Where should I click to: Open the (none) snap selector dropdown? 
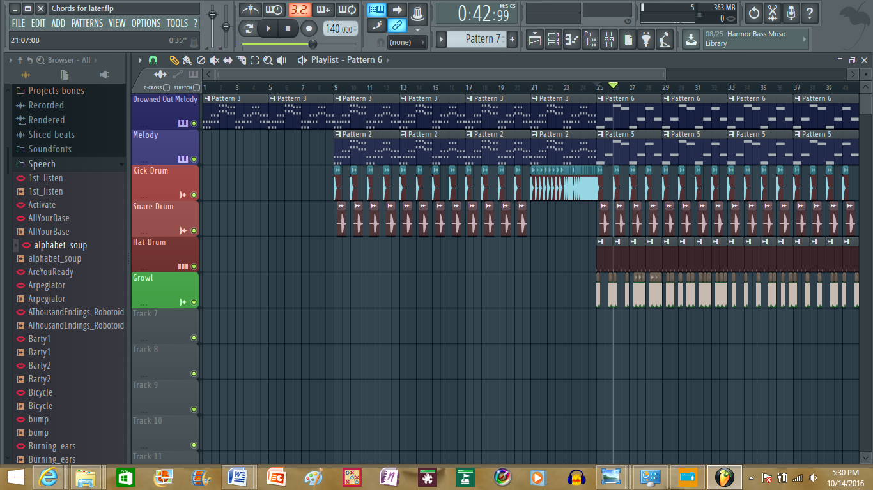(407, 42)
